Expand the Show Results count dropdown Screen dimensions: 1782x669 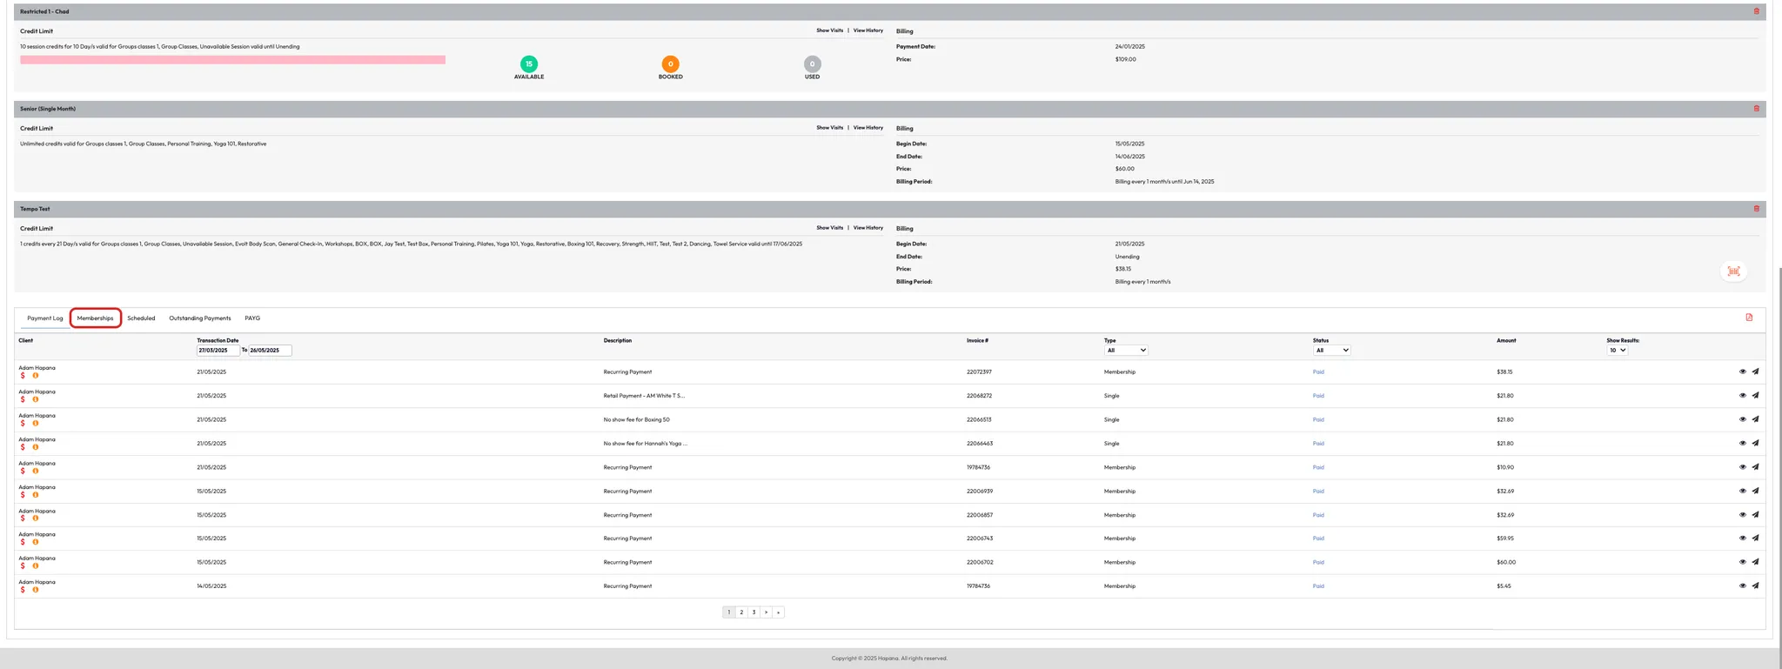pyautogui.click(x=1617, y=351)
